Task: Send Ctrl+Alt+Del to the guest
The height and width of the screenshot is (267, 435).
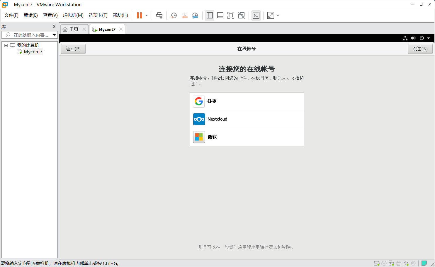Action: (x=159, y=15)
